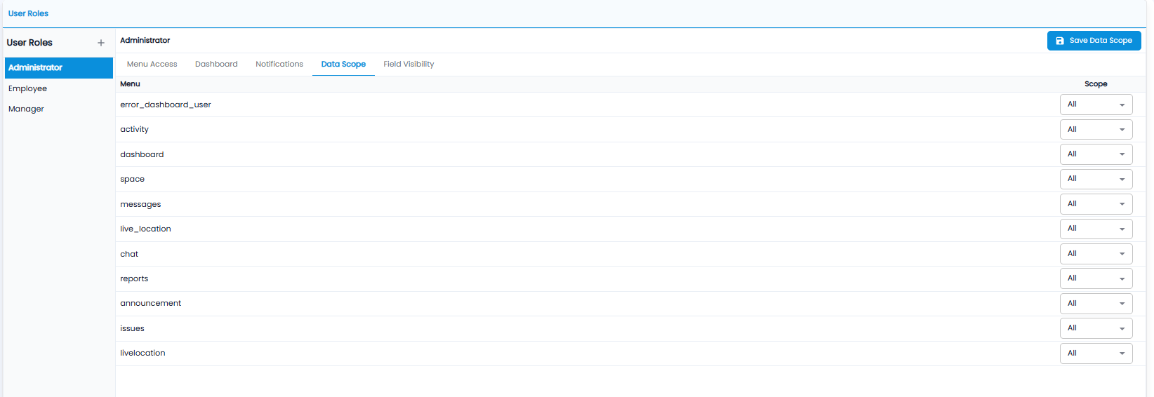Click the space menu name
The height and width of the screenshot is (397, 1154).
click(132, 179)
